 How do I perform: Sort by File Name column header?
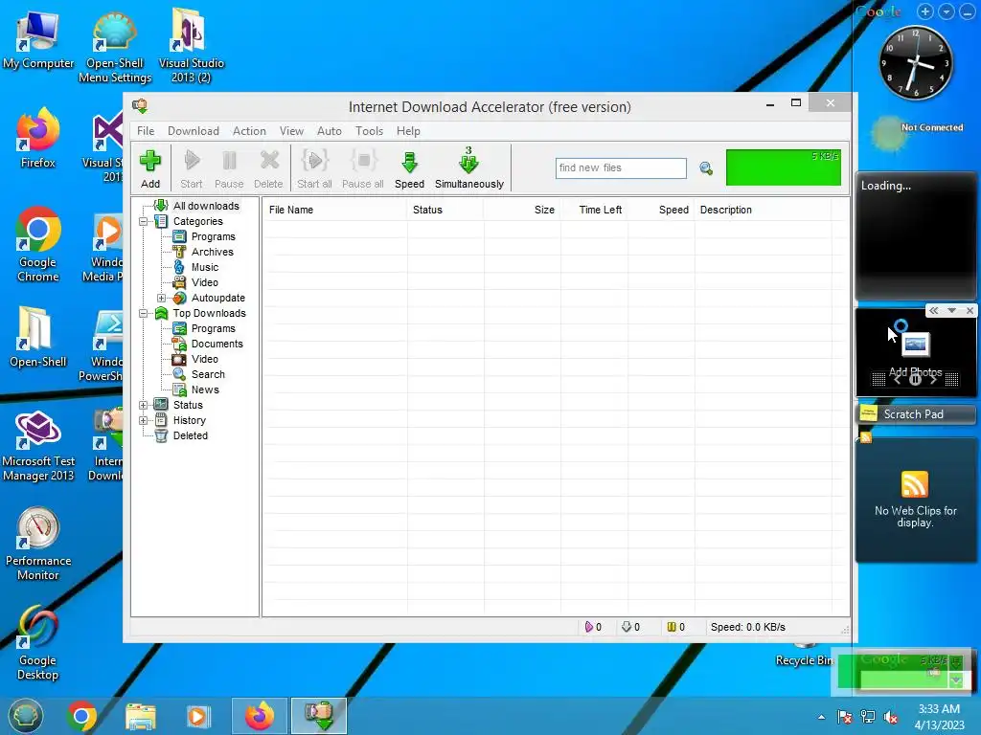(x=334, y=210)
